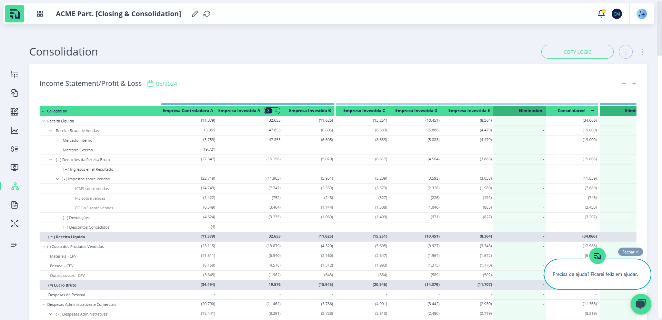Open the three-dot options menu
This screenshot has width=662, height=320.
pos(642,52)
